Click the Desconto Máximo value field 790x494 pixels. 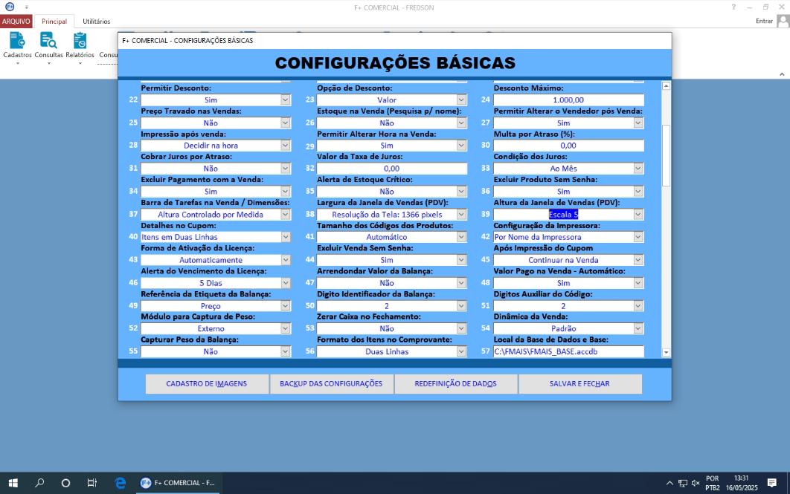pos(568,99)
